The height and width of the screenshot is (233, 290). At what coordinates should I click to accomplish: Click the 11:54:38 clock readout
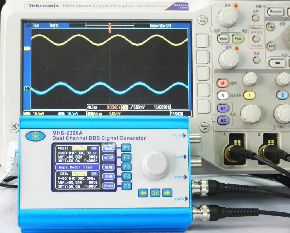click(177, 114)
